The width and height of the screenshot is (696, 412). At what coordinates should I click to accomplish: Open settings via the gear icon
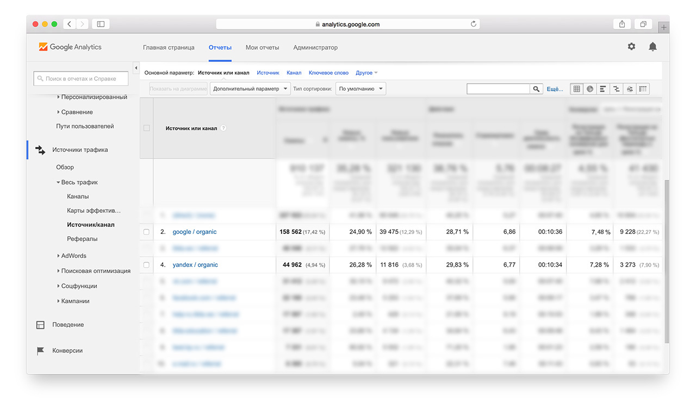click(631, 47)
